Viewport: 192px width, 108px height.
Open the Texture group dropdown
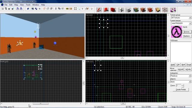pos(190,18)
